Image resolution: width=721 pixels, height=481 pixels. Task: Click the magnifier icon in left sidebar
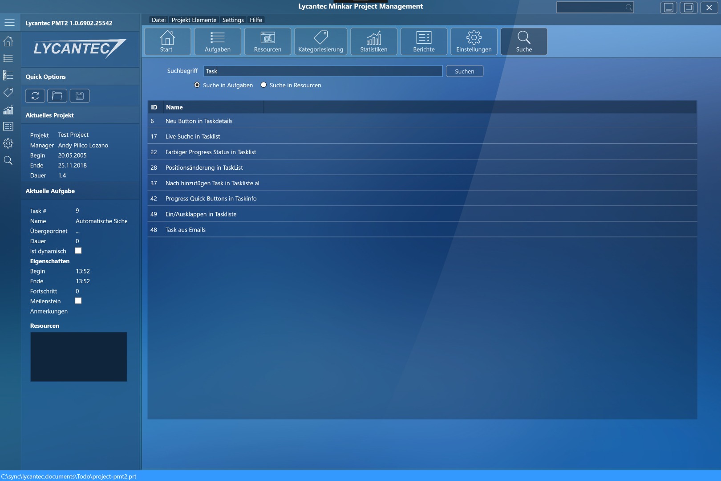point(8,160)
